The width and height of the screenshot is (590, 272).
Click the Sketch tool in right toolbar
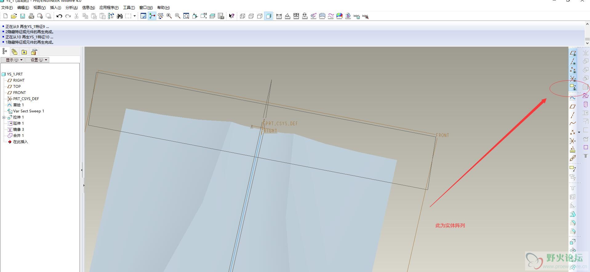[573, 98]
